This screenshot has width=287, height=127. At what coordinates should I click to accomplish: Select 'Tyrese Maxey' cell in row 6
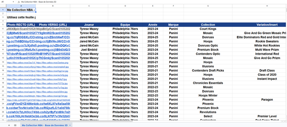pos(89,29)
